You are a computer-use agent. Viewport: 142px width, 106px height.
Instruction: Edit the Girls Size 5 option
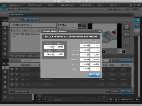point(16,80)
